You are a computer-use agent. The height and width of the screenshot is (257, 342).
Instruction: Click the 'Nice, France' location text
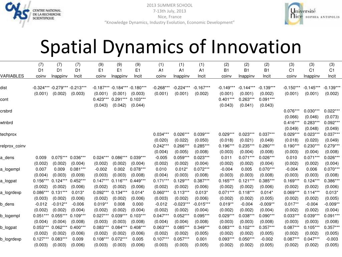tap(169, 17)
